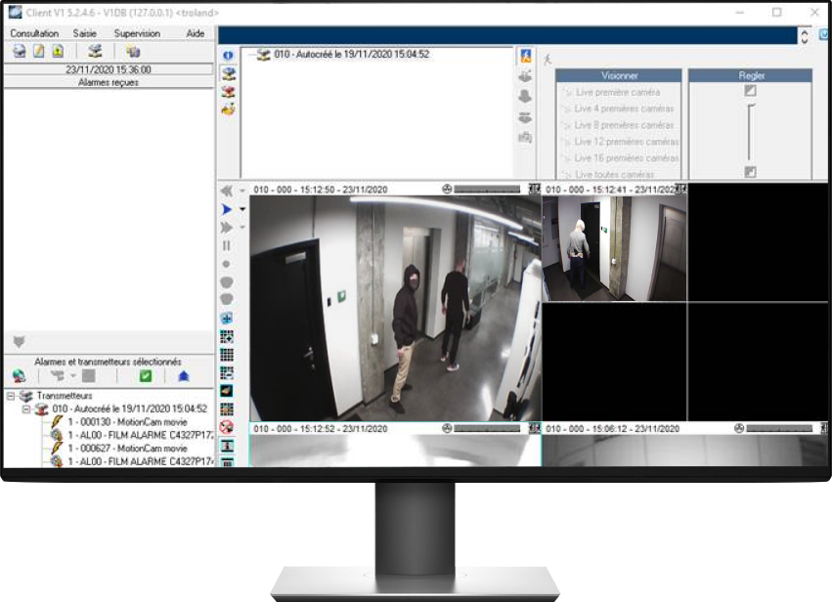832x602 pixels.
Task: Choose Live 4 premières caméras
Action: pyautogui.click(x=624, y=108)
